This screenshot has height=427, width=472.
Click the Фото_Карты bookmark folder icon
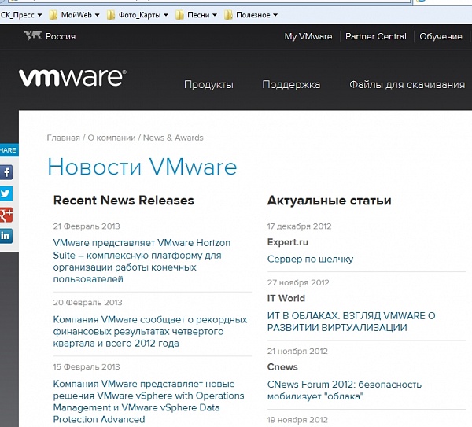[x=111, y=15]
